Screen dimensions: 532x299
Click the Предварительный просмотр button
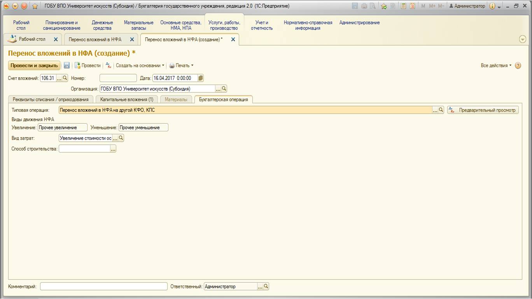pyautogui.click(x=483, y=110)
